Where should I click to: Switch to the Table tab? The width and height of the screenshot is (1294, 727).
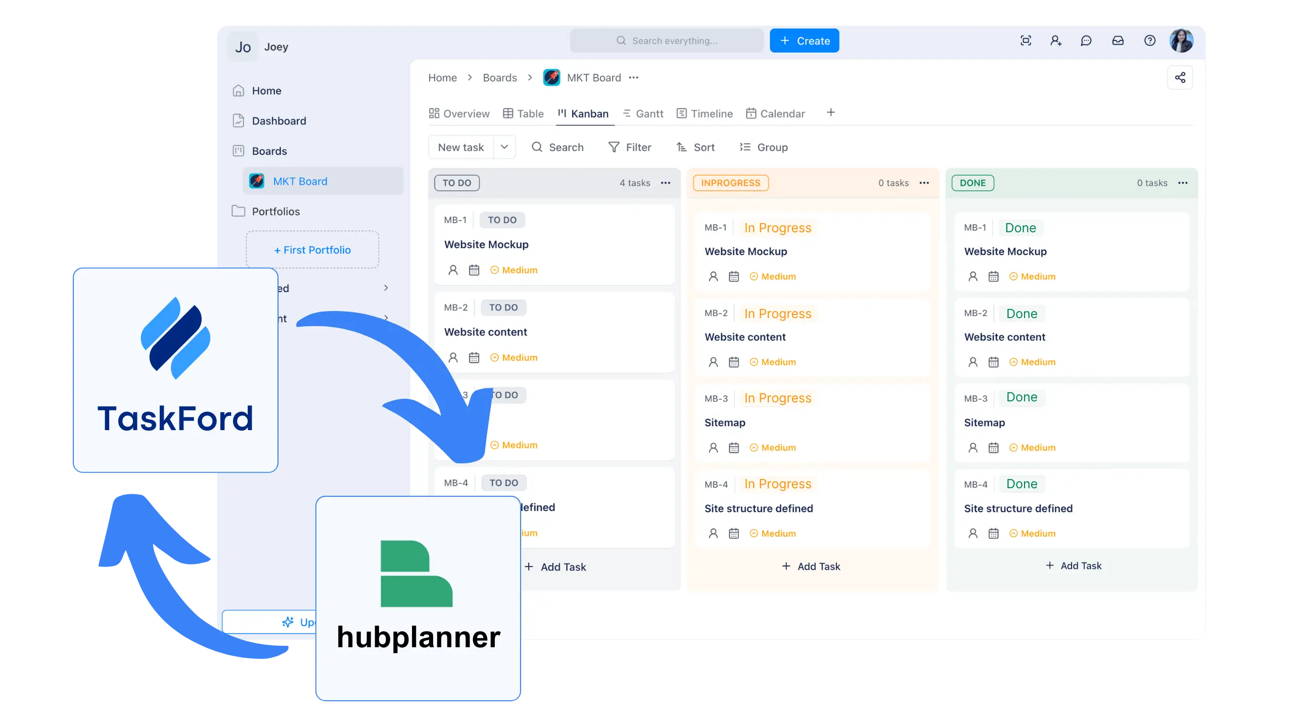click(524, 113)
